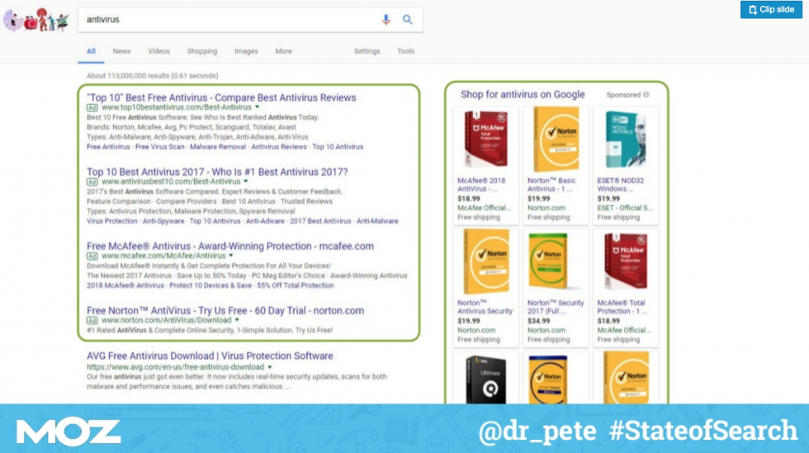Screen dimensions: 809x453
Task: Open ESET NOD32 Windows product title
Action: (621, 185)
